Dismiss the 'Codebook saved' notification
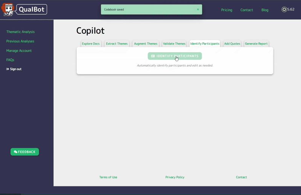 click(198, 9)
